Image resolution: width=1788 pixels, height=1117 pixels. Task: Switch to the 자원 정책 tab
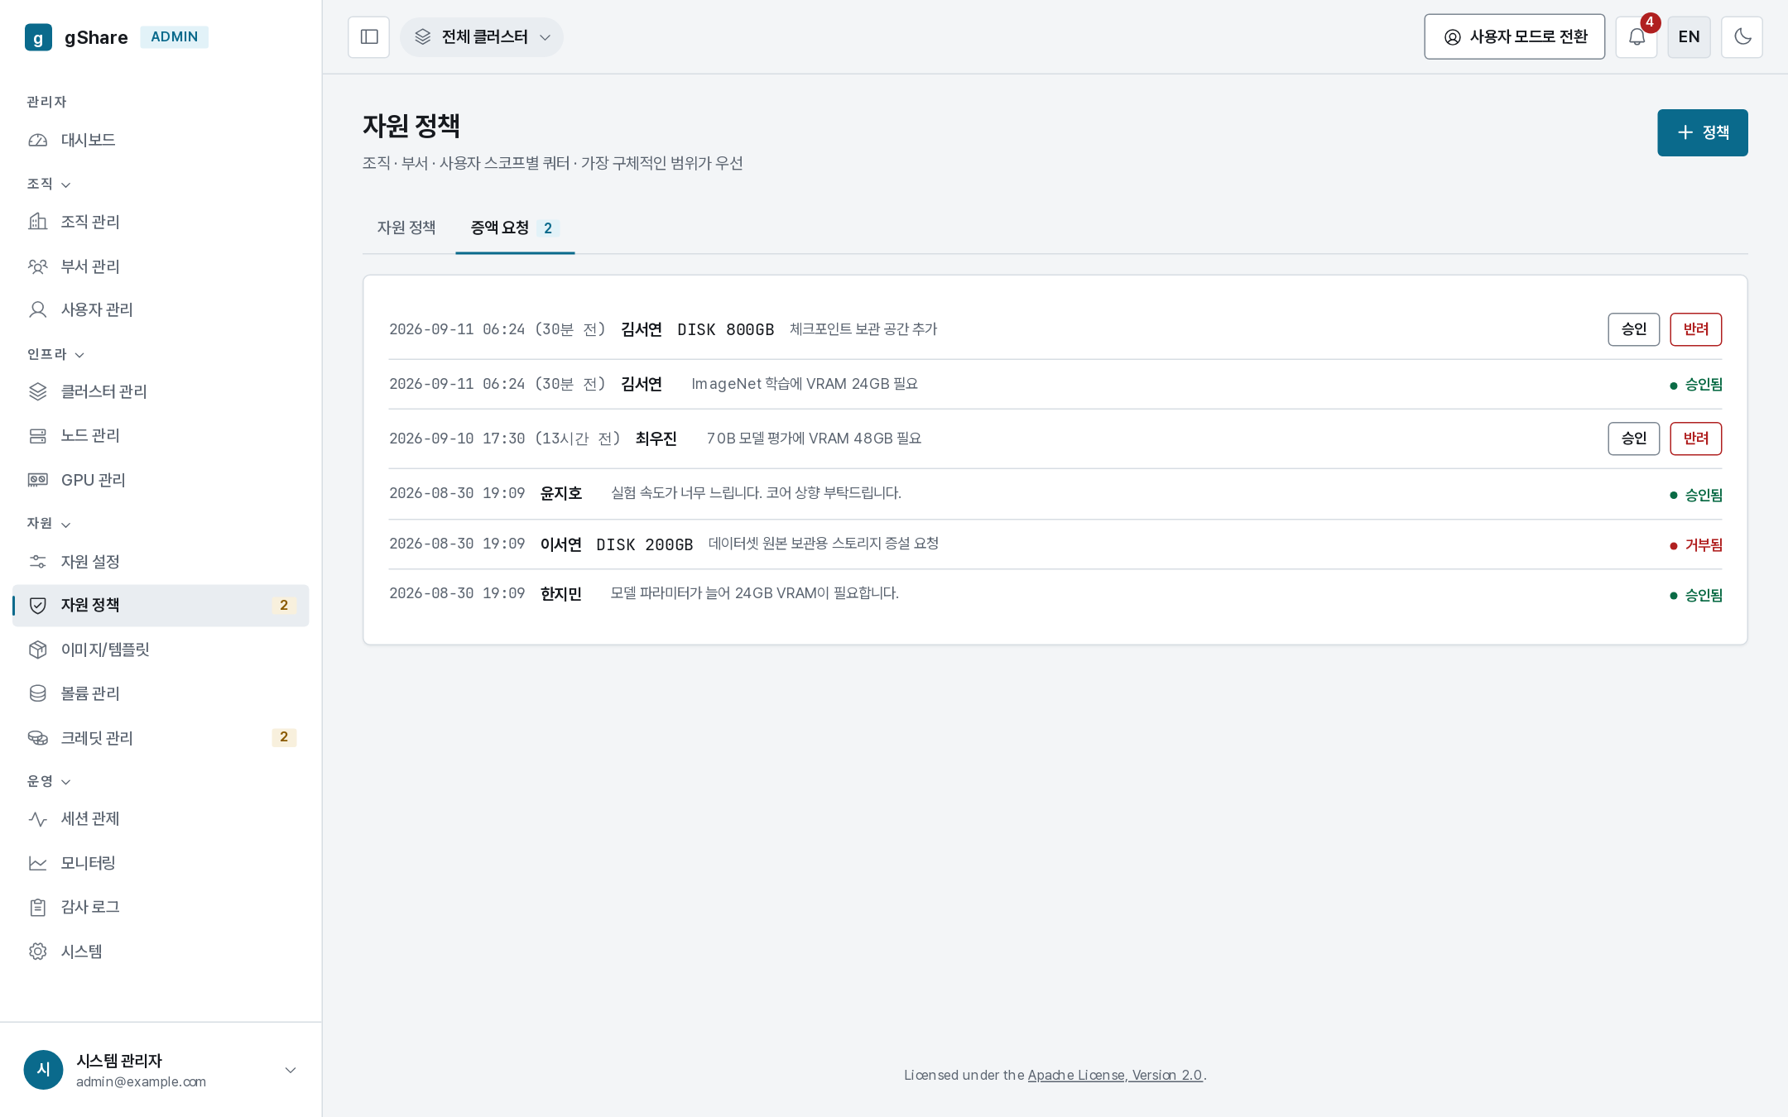coord(406,228)
